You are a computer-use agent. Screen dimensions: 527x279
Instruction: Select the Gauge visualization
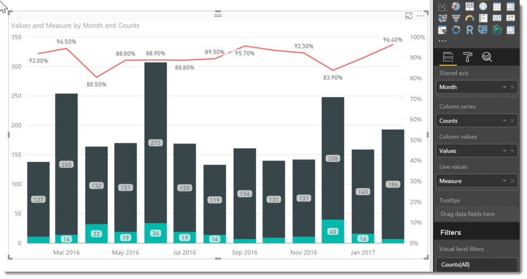(469, 18)
